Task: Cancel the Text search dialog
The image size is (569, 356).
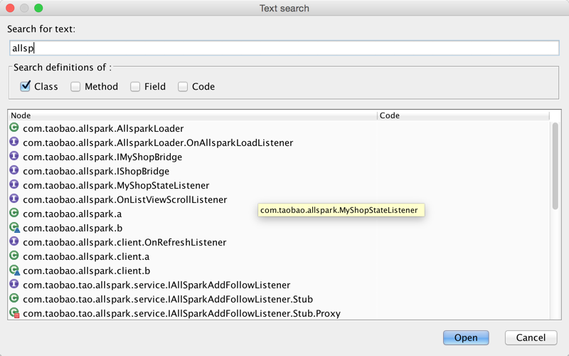Action: tap(531, 337)
